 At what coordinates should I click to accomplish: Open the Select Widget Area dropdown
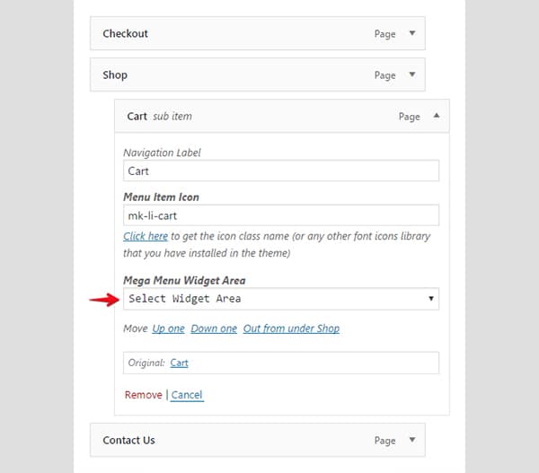click(281, 299)
